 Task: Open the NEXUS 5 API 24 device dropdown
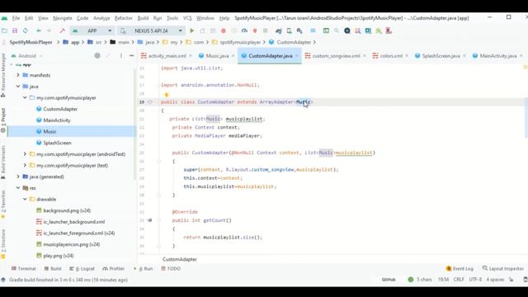(151, 31)
